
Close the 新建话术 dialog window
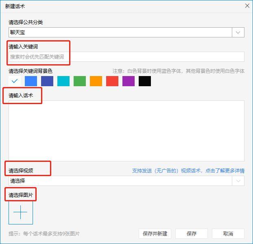(x=247, y=6)
